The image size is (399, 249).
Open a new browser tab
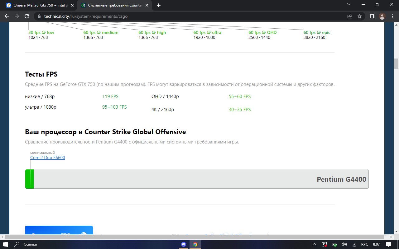[159, 5]
